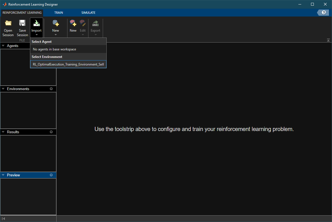This screenshot has width=332, height=222.
Task: Open Results panel options circle button
Action: pos(51,132)
